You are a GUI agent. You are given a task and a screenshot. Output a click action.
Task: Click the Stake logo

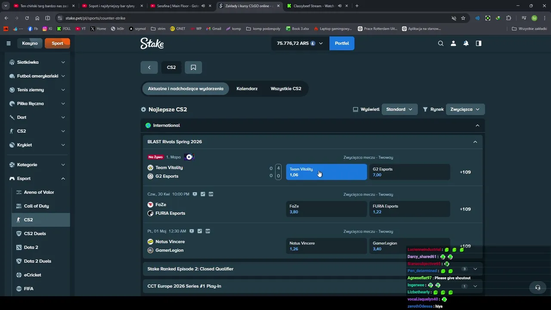[x=152, y=43]
